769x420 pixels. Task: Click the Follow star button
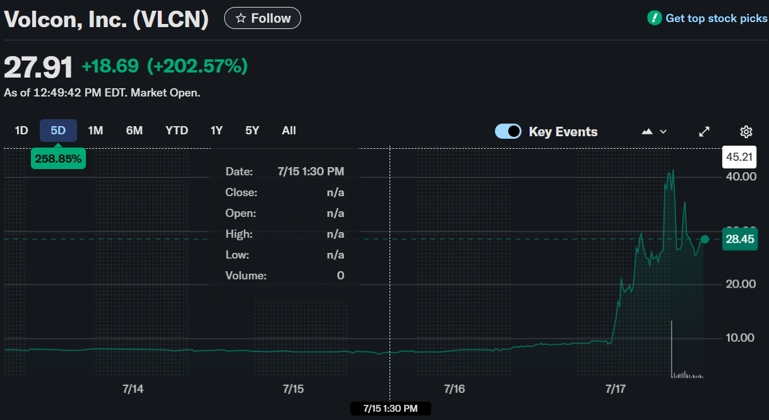pyautogui.click(x=263, y=18)
